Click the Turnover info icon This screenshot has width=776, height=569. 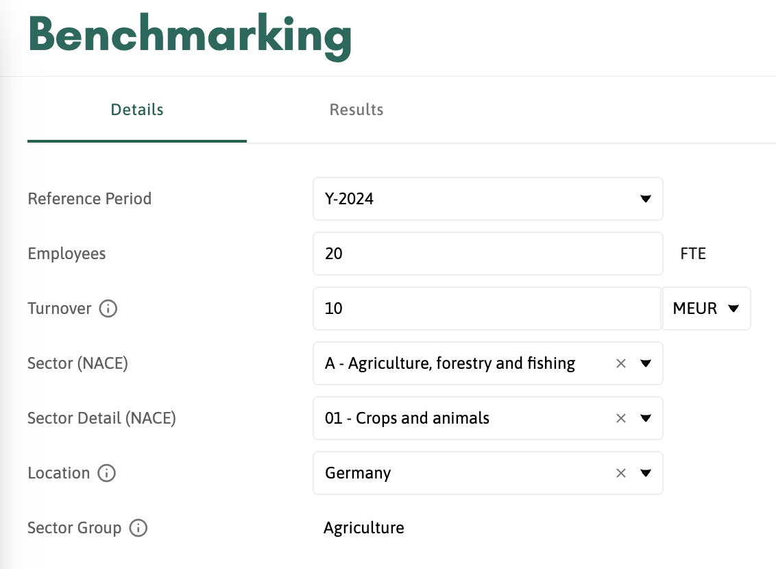(108, 308)
